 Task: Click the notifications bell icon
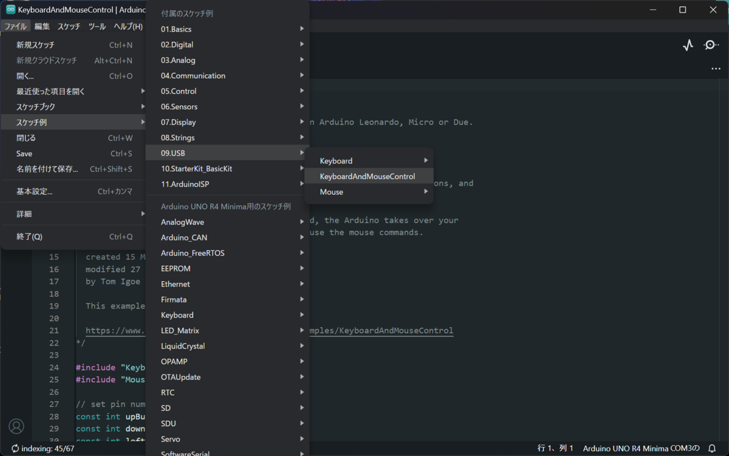coord(712,448)
